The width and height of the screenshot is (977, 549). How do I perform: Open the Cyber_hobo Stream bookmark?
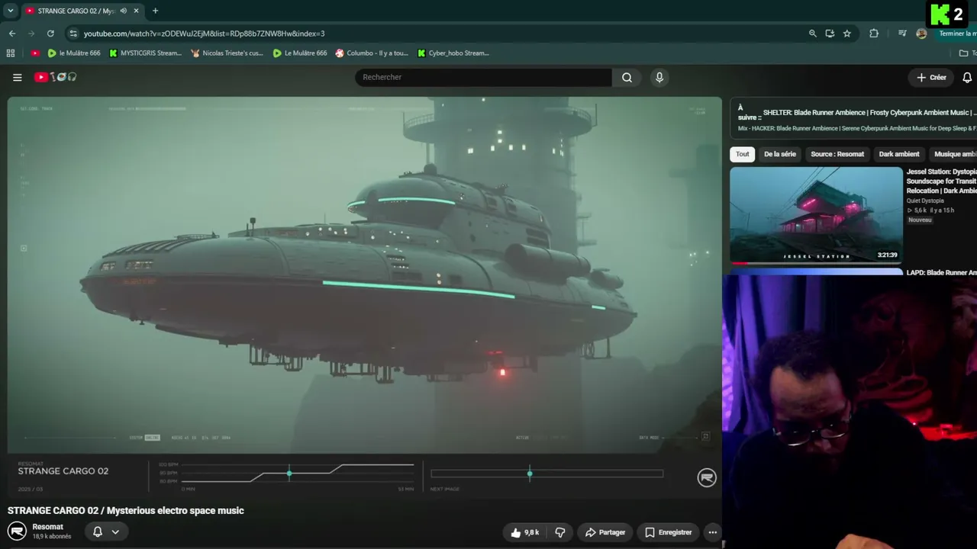(x=453, y=53)
